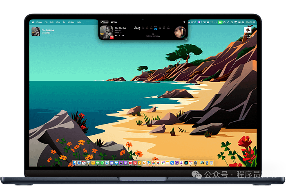286x186 pixels.
Task: Open Notes from the Dock
Action: click(168, 163)
